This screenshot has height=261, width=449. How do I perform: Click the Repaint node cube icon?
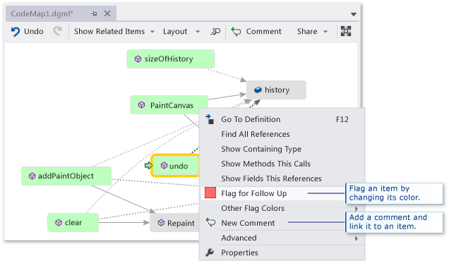tap(161, 223)
